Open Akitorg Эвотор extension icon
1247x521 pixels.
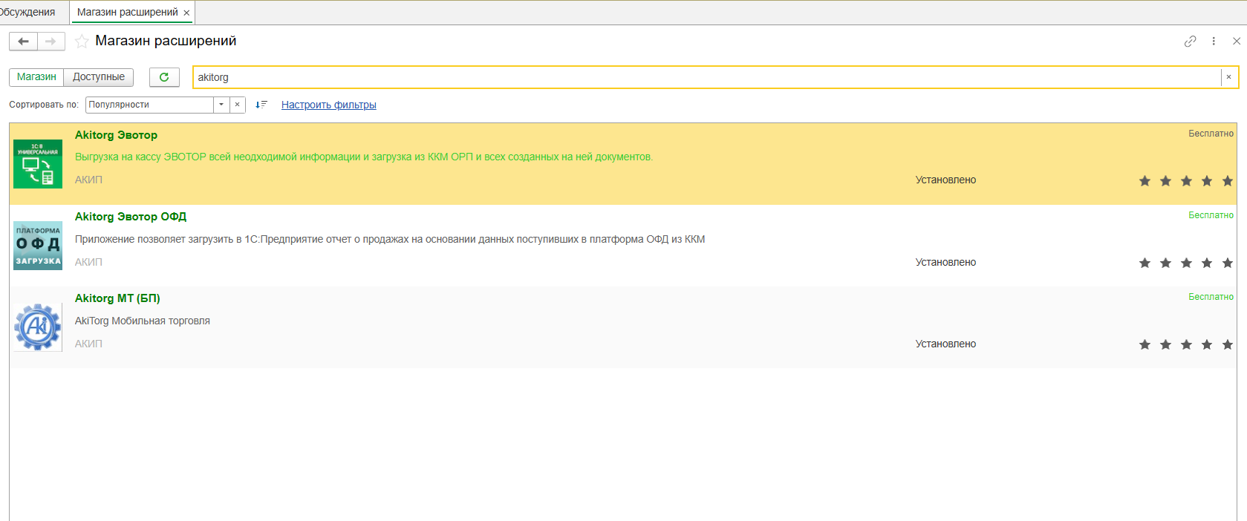click(38, 164)
